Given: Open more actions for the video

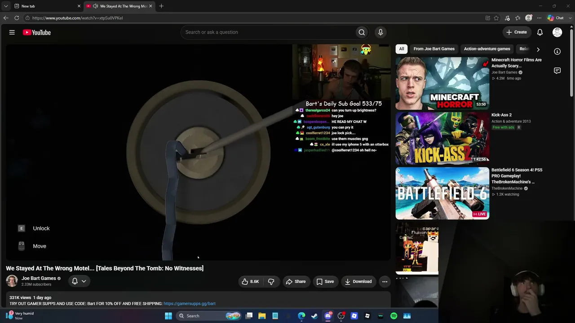Looking at the screenshot, I should tap(385, 282).
